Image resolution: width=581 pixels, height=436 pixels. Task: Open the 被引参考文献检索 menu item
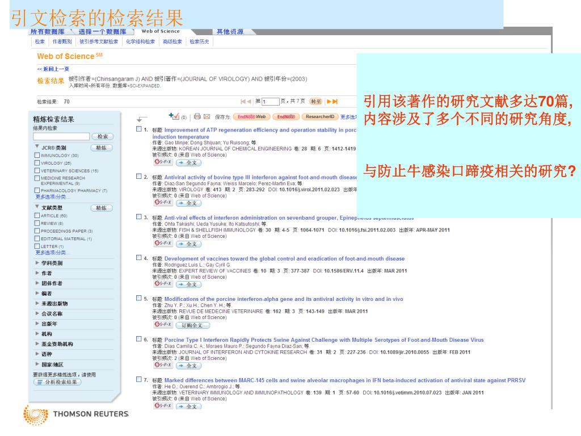(x=99, y=41)
